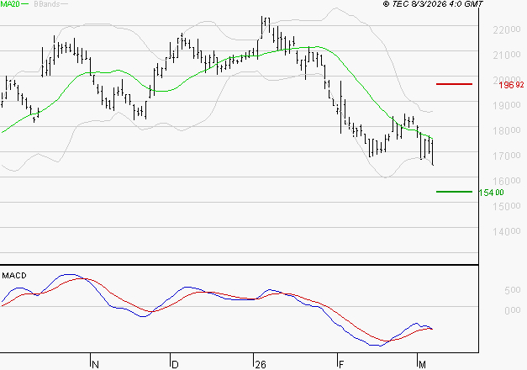The width and height of the screenshot is (527, 370).
Task: Click the red 196.92 resistance value
Action: [511, 85]
